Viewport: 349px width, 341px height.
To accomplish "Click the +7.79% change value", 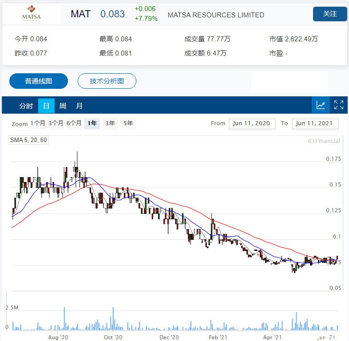I will click(x=146, y=19).
